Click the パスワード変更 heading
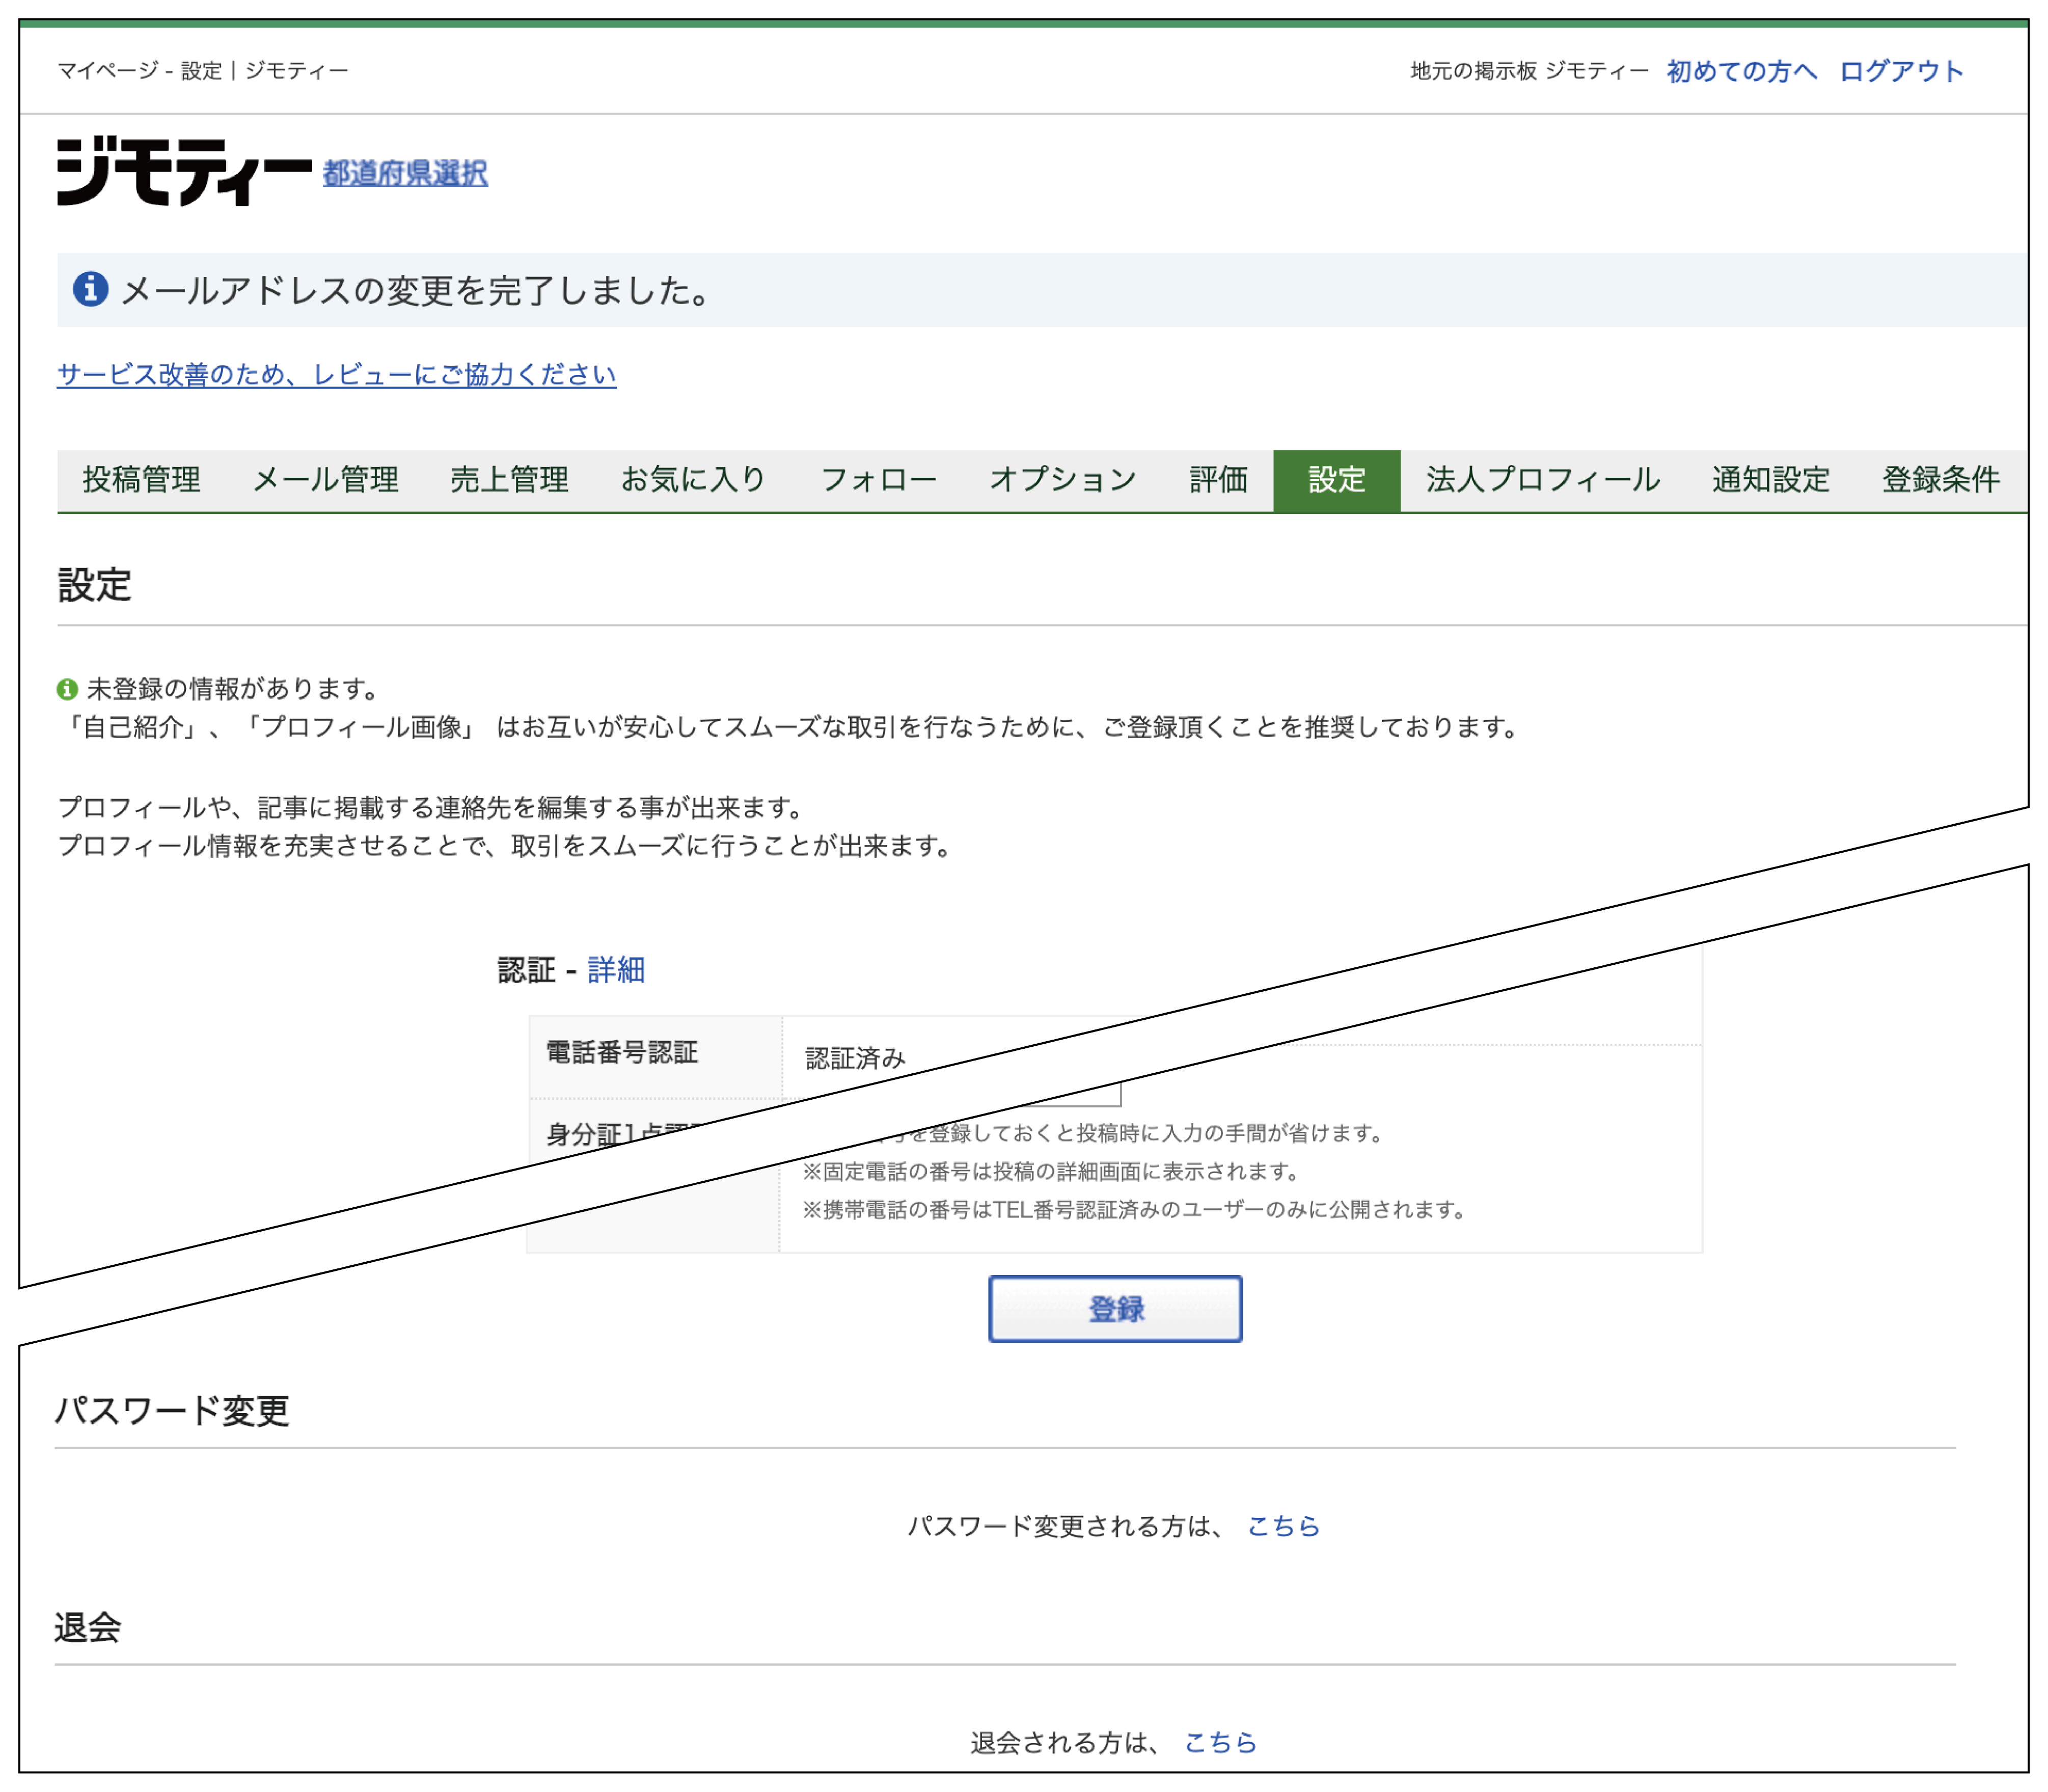This screenshot has width=2048, height=1792. click(x=172, y=1410)
